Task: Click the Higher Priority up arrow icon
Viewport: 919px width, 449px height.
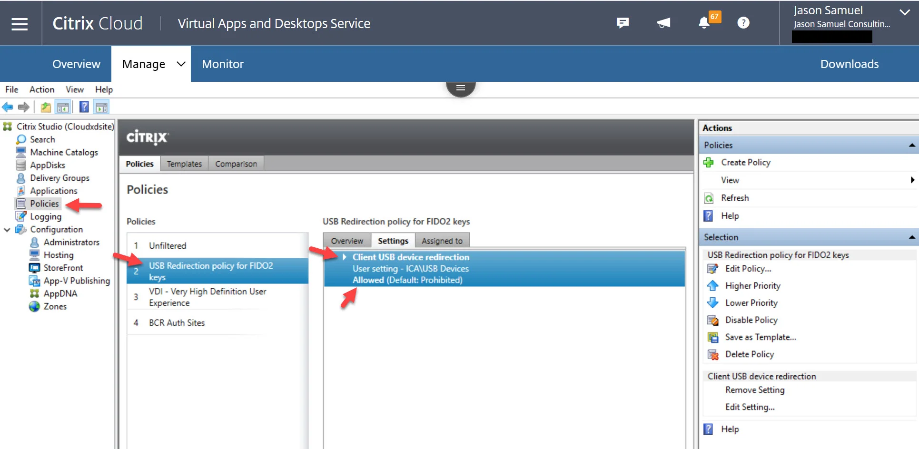Action: click(712, 286)
